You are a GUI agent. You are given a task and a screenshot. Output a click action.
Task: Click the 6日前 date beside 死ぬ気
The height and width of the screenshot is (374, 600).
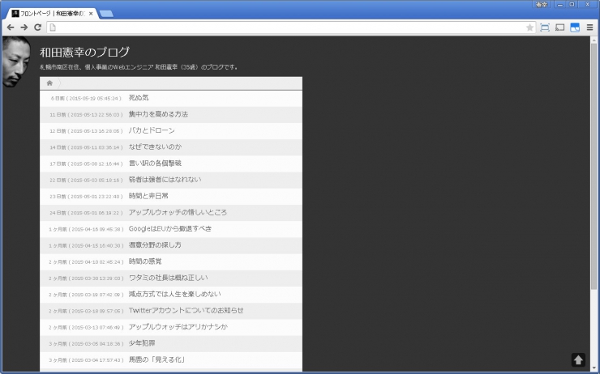[86, 99]
